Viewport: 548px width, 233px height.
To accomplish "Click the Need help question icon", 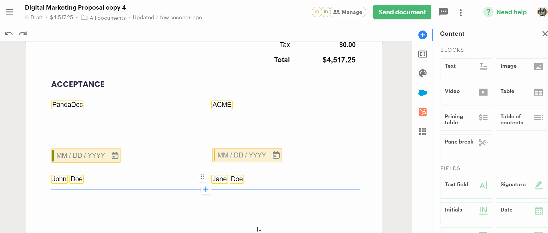I will (x=488, y=12).
